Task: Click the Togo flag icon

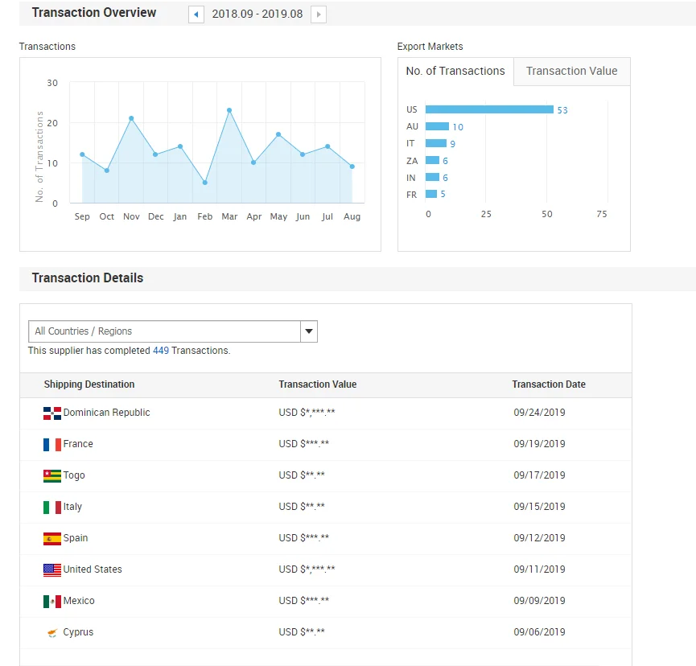Action: (x=52, y=476)
